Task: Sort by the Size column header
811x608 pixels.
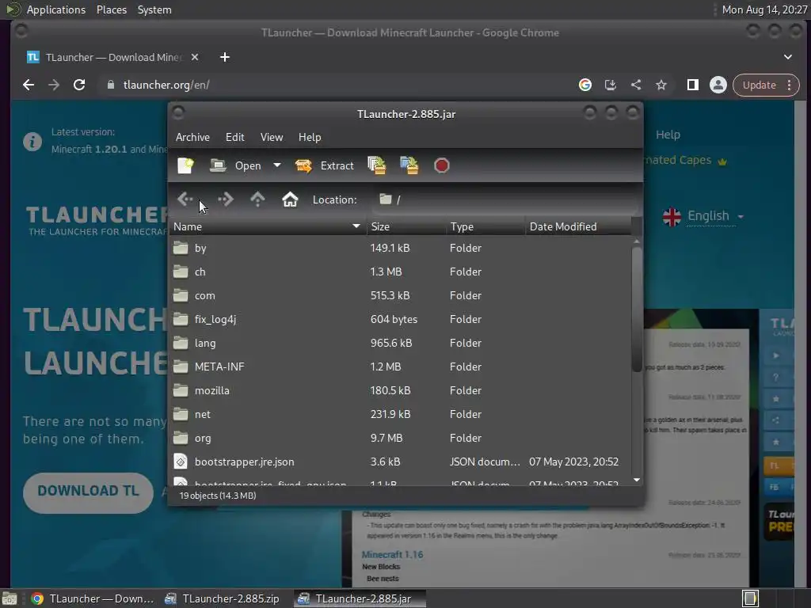Action: 406,226
